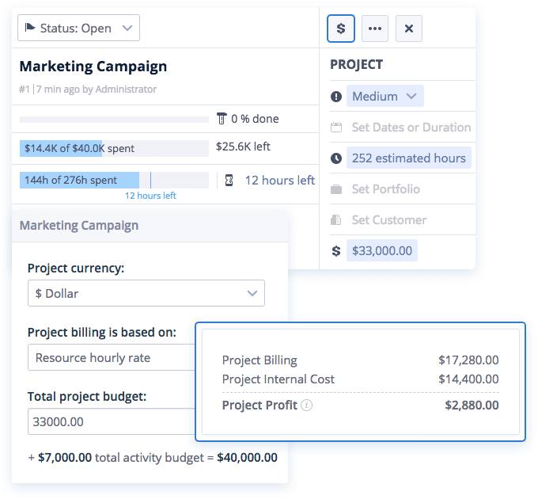Click small 12 hours left label under bar
The image size is (538, 499).
tap(150, 196)
